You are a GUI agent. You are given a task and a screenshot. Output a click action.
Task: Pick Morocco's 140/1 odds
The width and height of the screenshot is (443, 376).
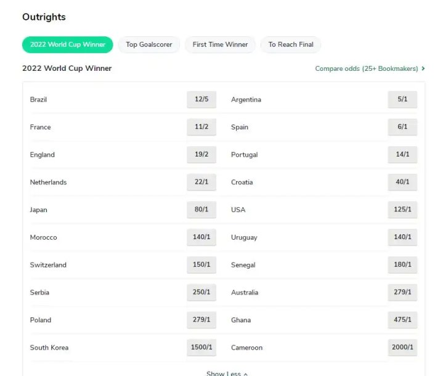pyautogui.click(x=201, y=237)
